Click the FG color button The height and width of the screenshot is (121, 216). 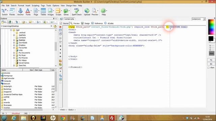click(x=211, y=60)
